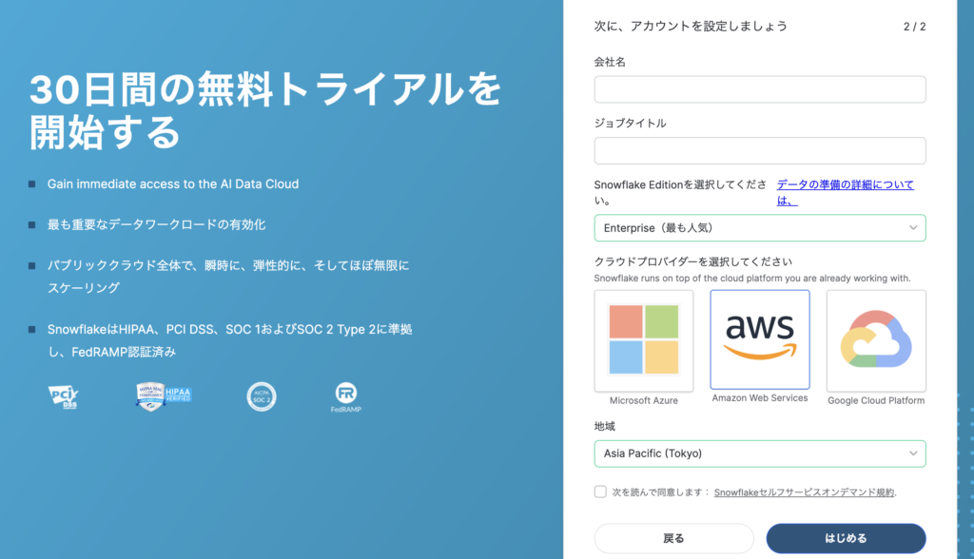The width and height of the screenshot is (974, 559).
Task: Click the 2 / 2 step indicator
Action: tap(914, 27)
